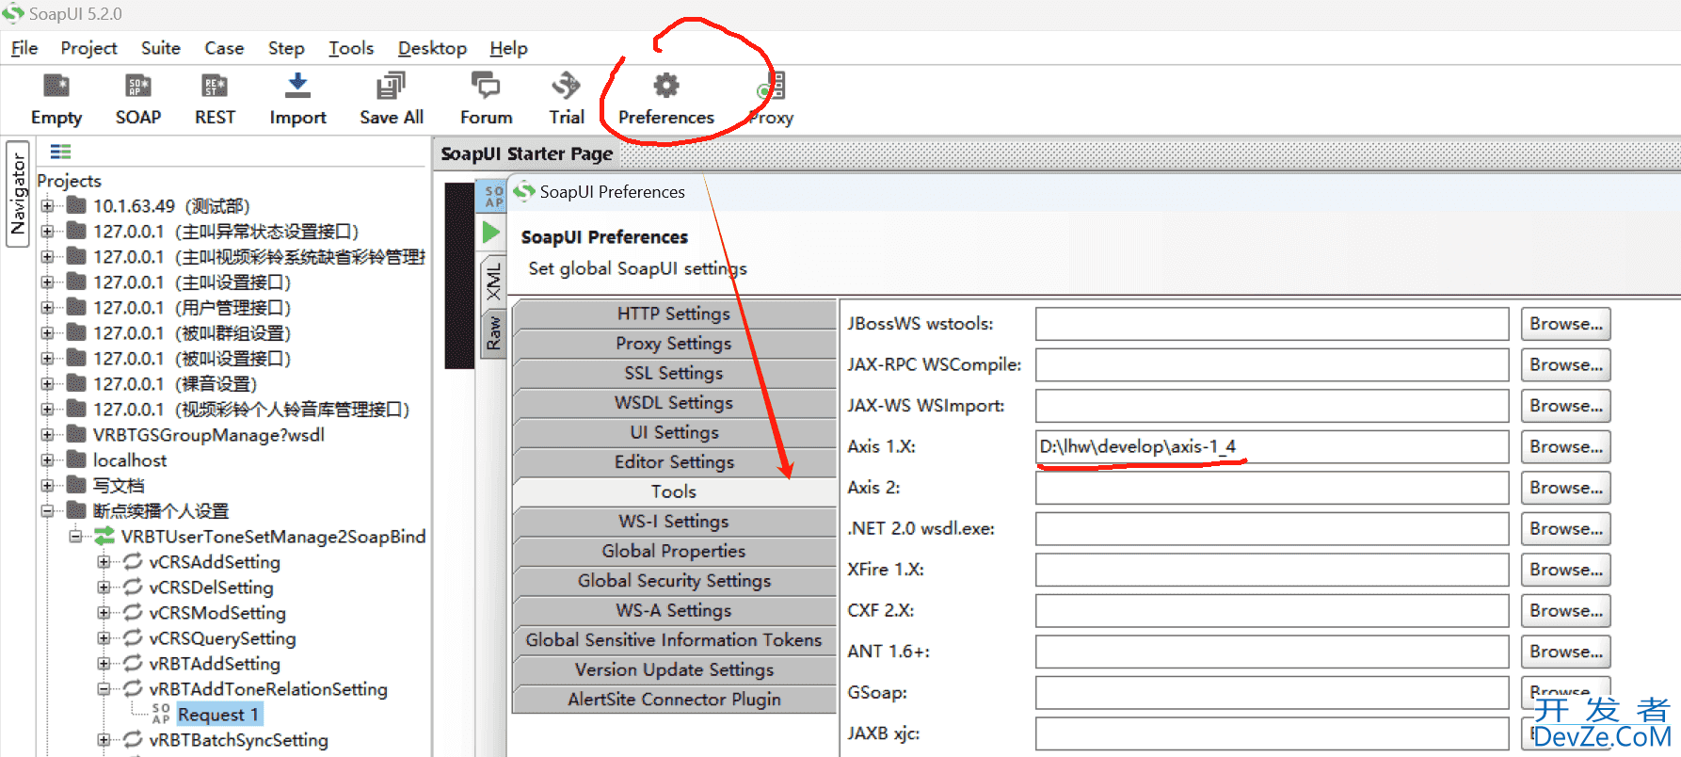Browse for Axis 1.X path
The width and height of the screenshot is (1681, 757).
point(1566,447)
